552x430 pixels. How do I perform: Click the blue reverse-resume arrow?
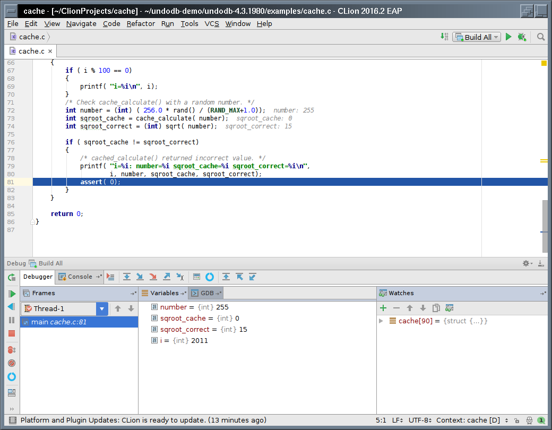(12, 307)
